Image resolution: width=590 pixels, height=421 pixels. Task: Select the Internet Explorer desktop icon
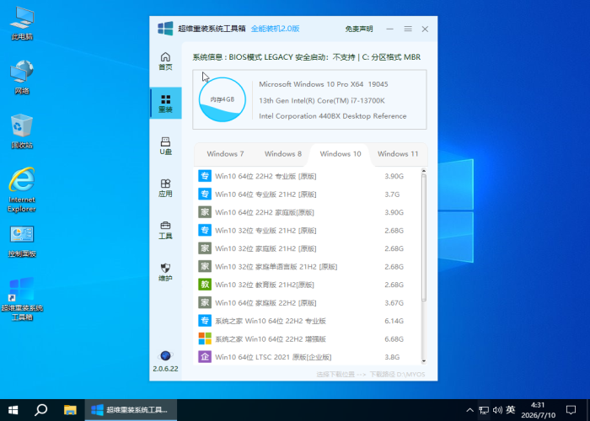[x=22, y=189]
